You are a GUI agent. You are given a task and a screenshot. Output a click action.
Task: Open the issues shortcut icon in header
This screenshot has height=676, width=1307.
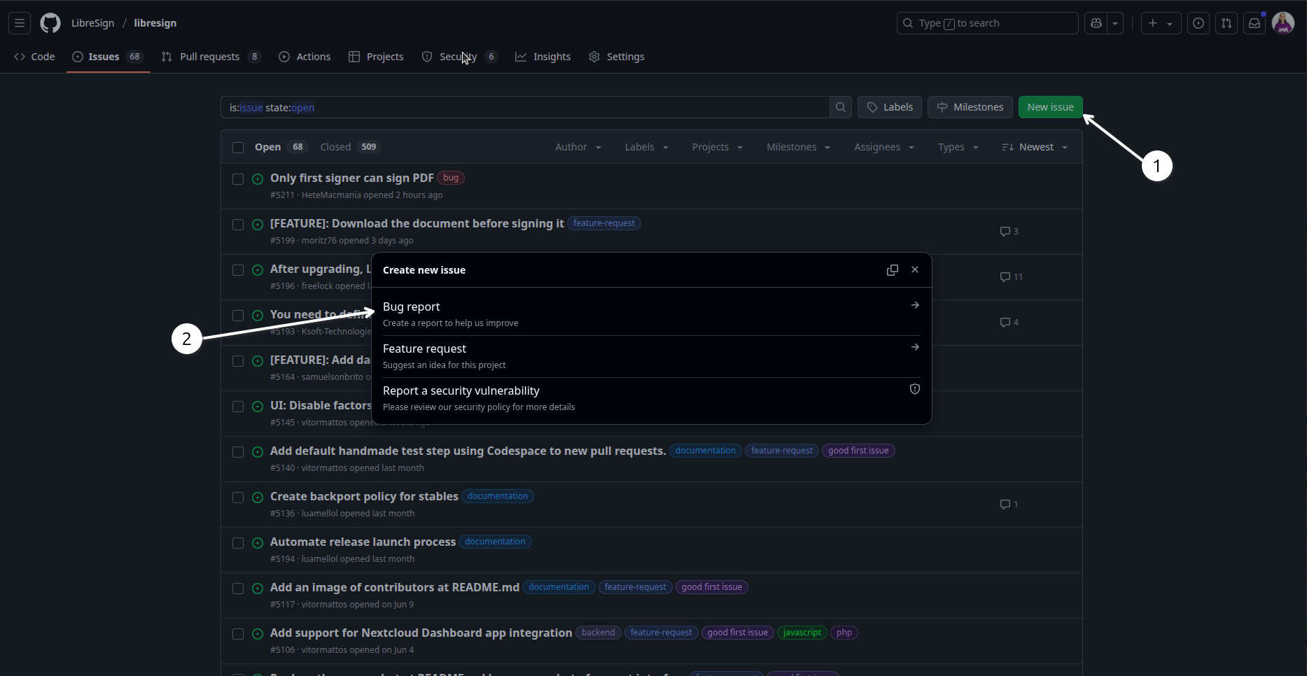coord(1198,23)
